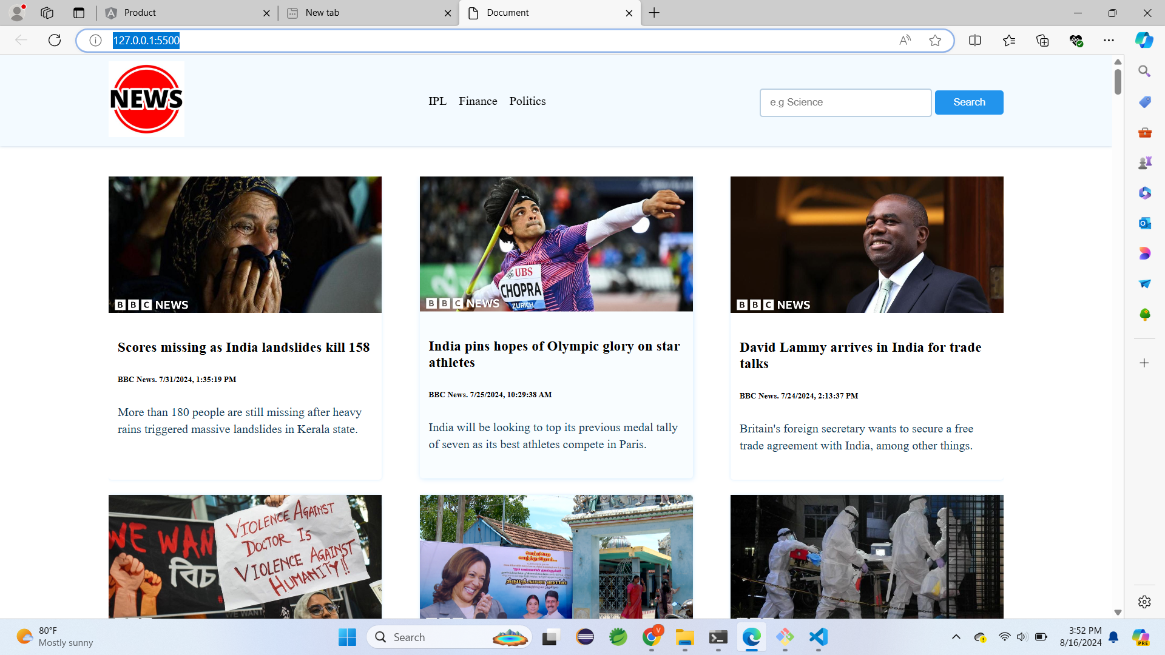Viewport: 1165px width, 655px height.
Task: Open the browser Settings and more menu
Action: [1110, 40]
